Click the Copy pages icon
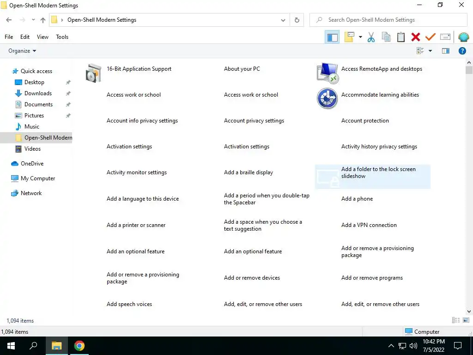Viewport: 473px width, 355px height. [x=386, y=37]
